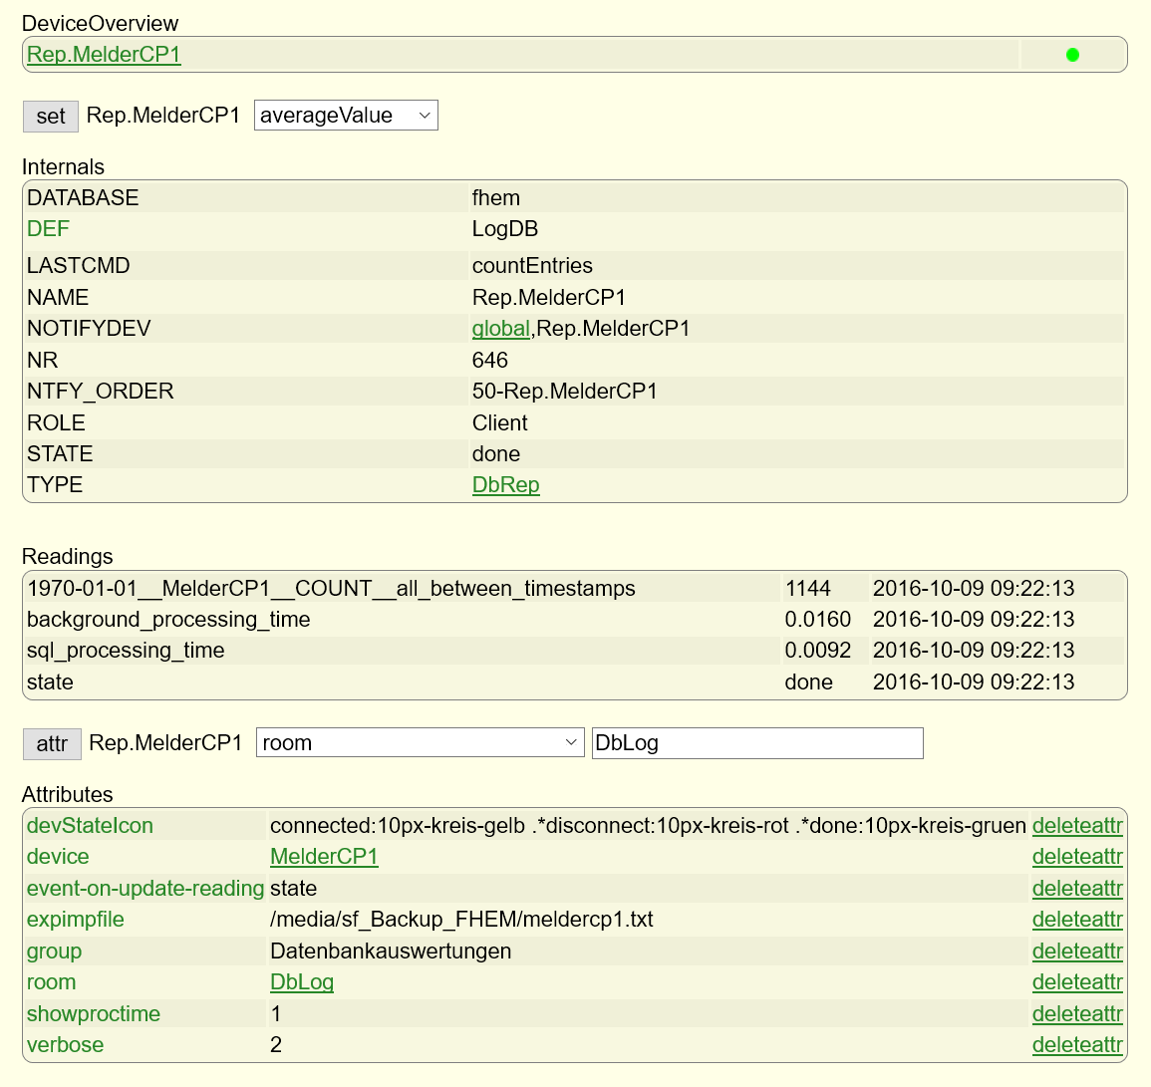Click the green status dot icon
This screenshot has width=1151, height=1087.
1072,55
